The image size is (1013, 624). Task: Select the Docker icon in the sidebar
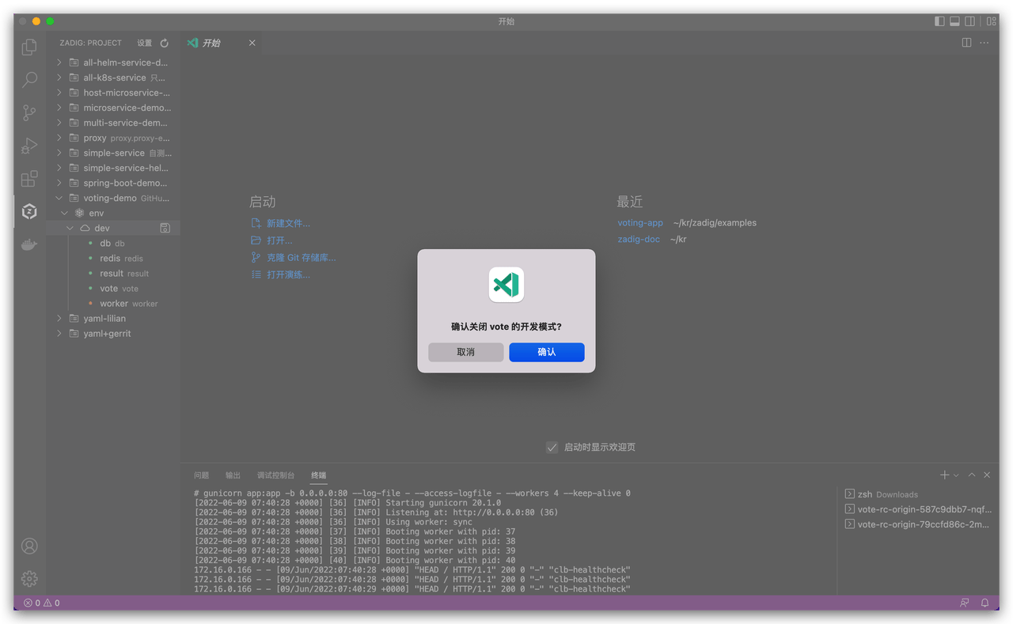28,244
